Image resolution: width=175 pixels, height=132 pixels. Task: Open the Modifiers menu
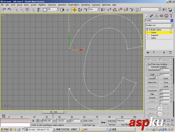[42, 5]
